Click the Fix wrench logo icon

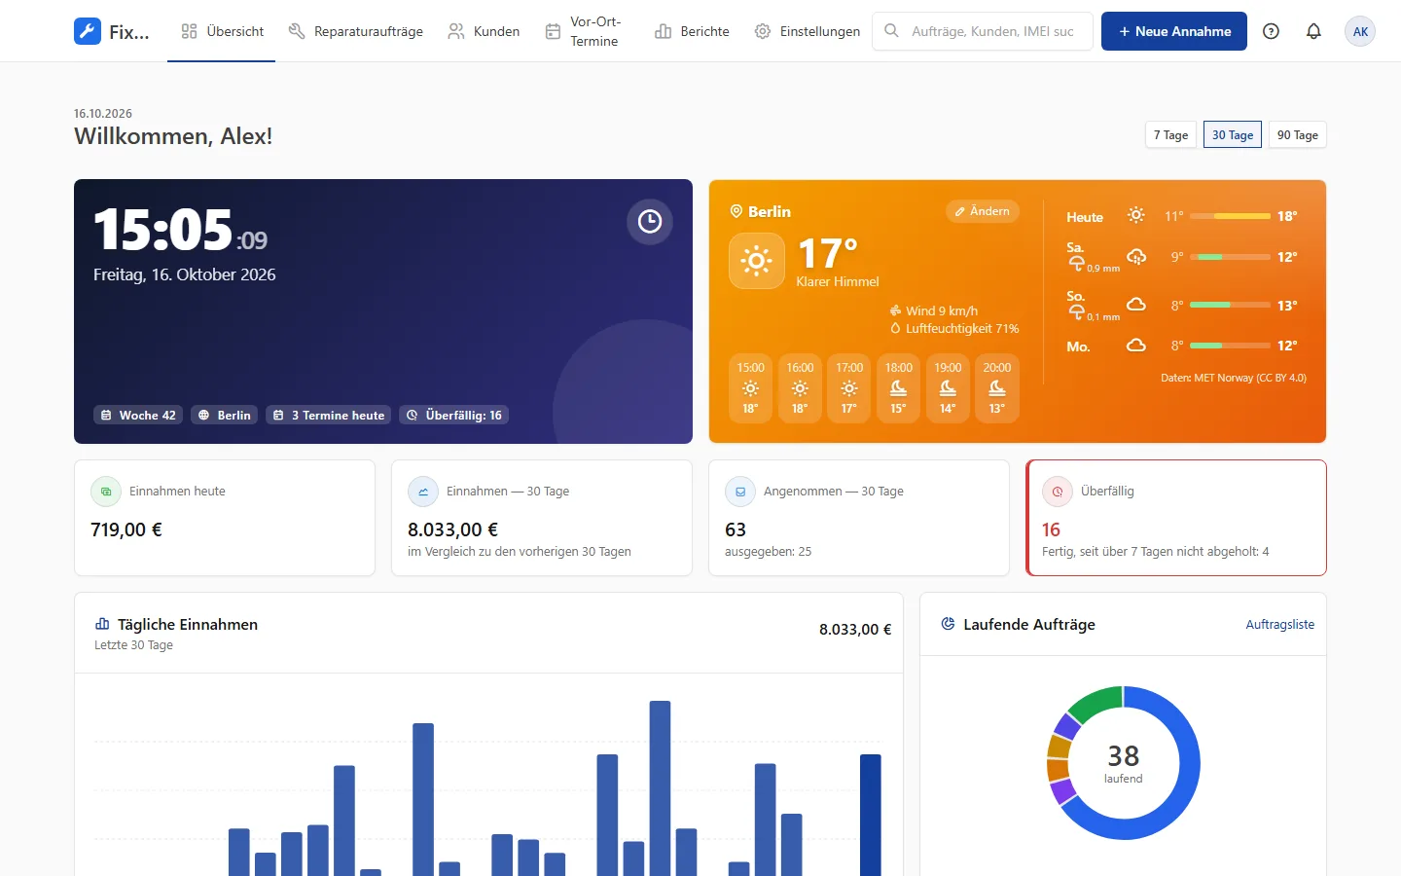coord(88,31)
